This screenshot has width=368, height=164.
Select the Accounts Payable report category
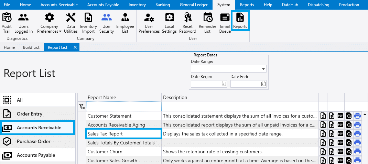click(38, 155)
